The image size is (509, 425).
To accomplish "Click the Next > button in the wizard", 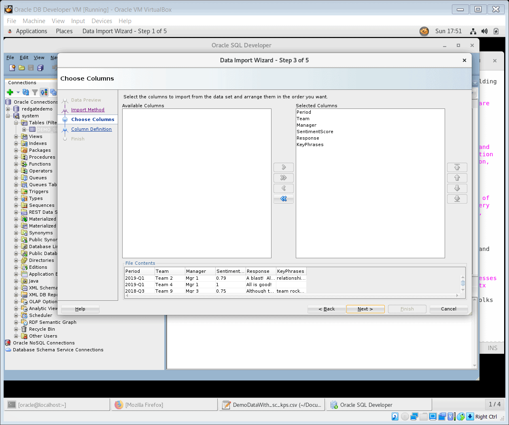I will 365,309.
